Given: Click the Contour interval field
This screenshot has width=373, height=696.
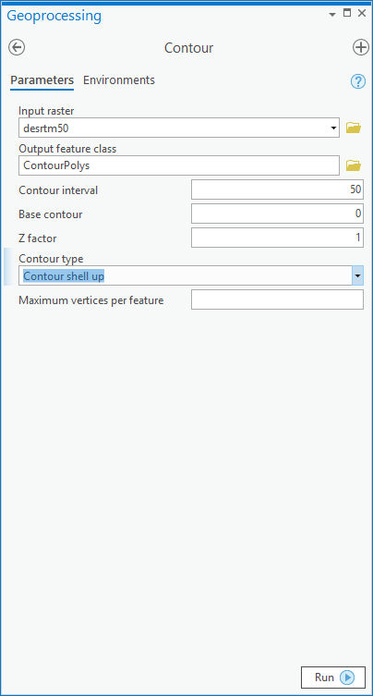Looking at the screenshot, I should tap(277, 190).
